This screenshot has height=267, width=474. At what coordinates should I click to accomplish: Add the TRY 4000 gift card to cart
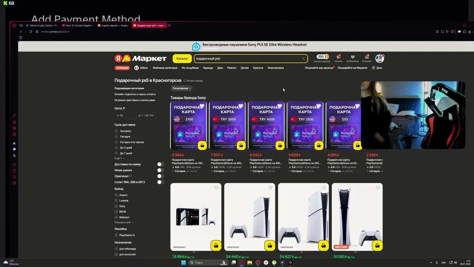point(280,145)
